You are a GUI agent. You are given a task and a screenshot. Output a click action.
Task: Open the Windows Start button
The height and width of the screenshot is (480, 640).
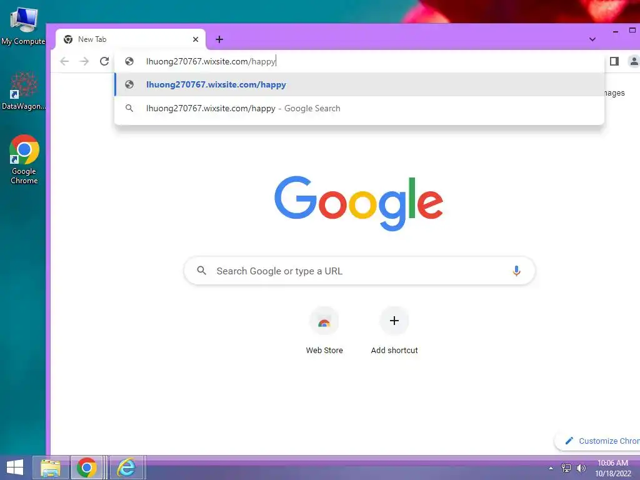pos(15,467)
